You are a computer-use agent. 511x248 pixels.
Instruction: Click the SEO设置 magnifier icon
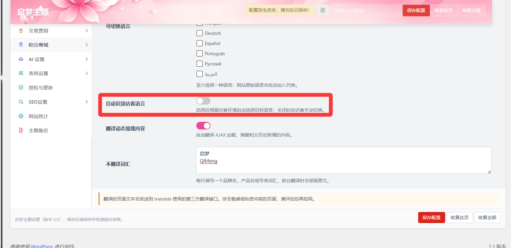point(21,102)
